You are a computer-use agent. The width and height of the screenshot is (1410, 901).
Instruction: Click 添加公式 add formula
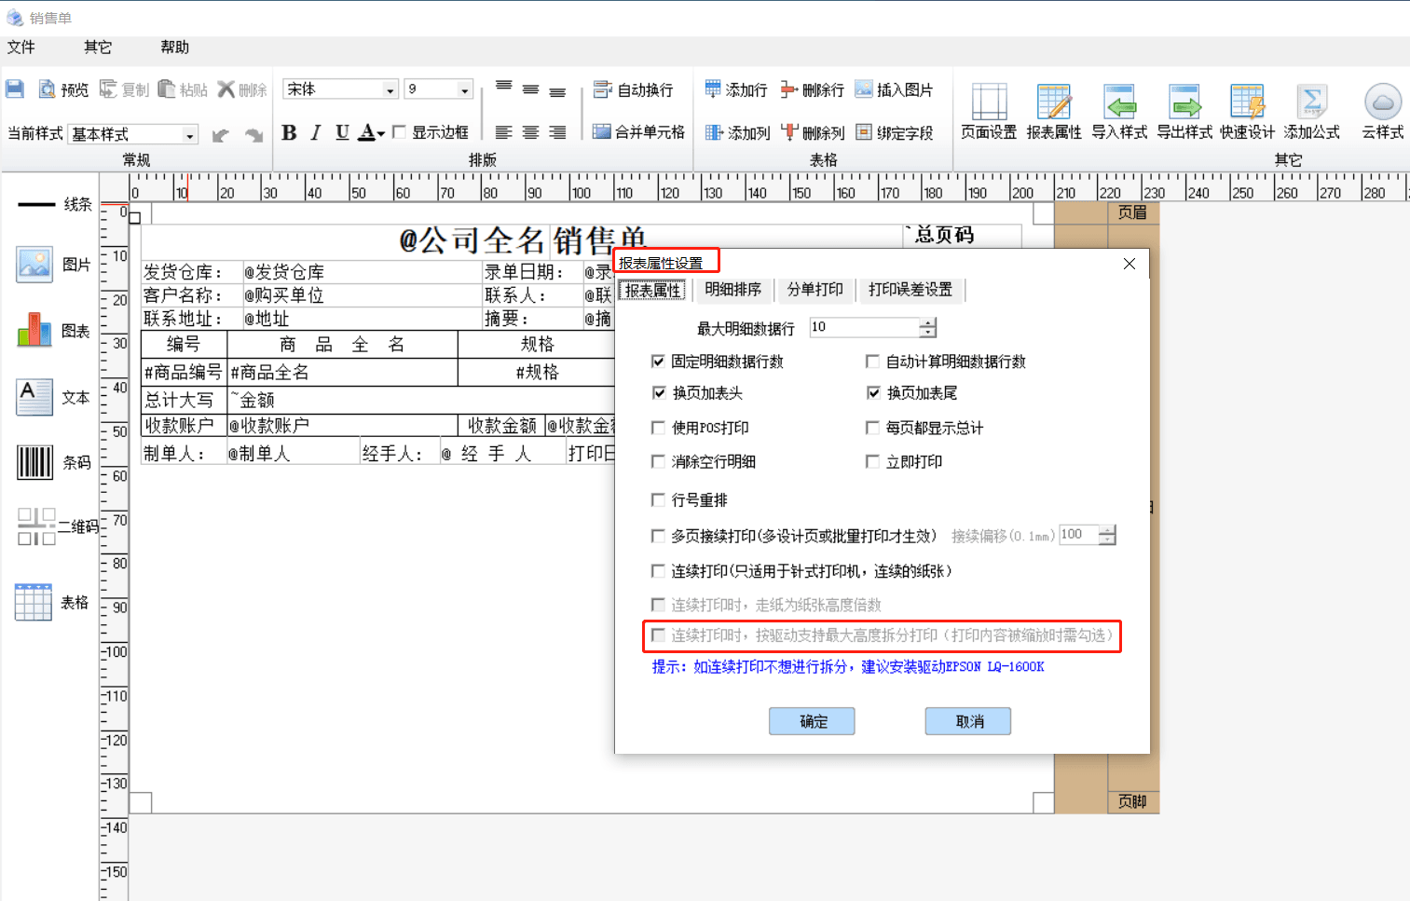[1311, 111]
